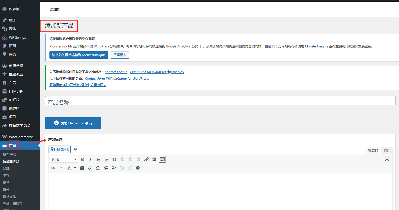Viewport: 399px width, 210px height.
Task: Open 类别 submenu item
Action: (6, 176)
